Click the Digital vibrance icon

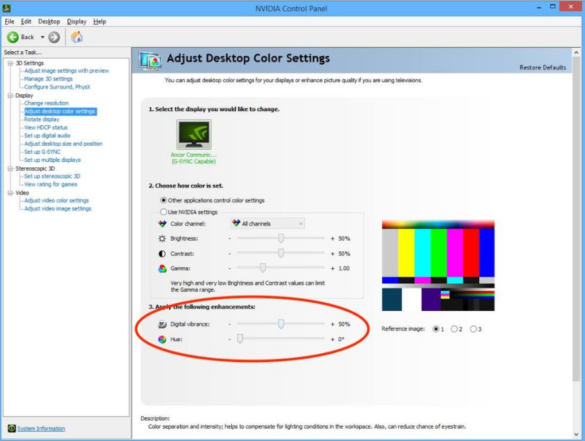(x=162, y=324)
